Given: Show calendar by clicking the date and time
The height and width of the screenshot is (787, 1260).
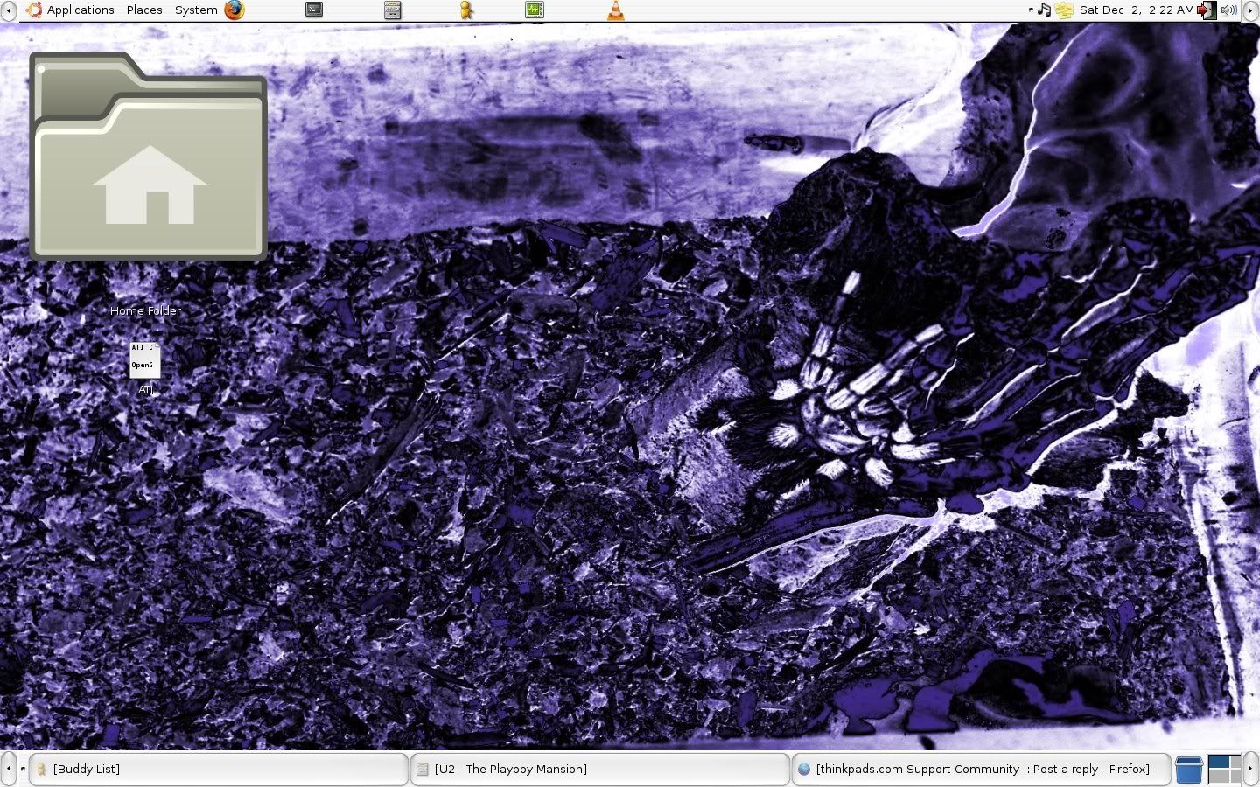Looking at the screenshot, I should point(1136,10).
